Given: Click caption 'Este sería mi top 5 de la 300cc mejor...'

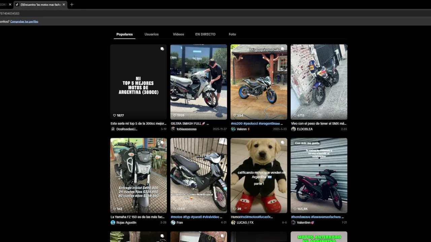Looking at the screenshot, I should tap(138, 123).
